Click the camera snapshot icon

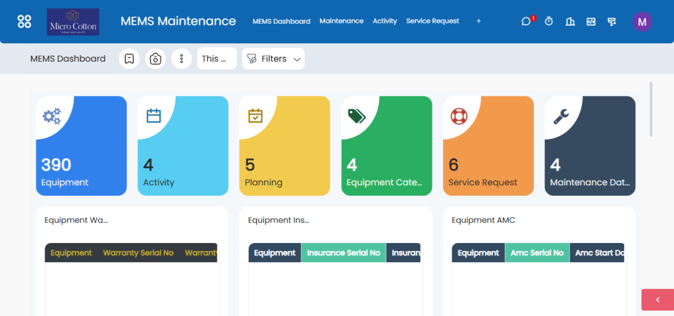[155, 59]
